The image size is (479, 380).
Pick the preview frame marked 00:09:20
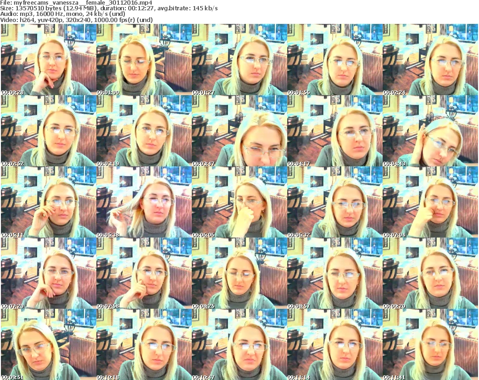click(x=430, y=273)
